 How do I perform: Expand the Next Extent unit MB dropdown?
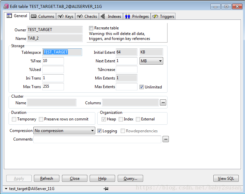click(x=160, y=61)
